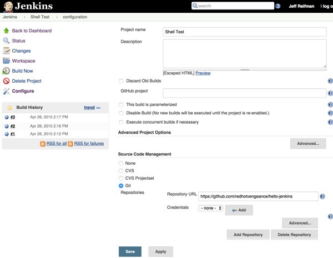Open Back to Dashboard link
Screen dimensions: 333x258
(x=32, y=31)
